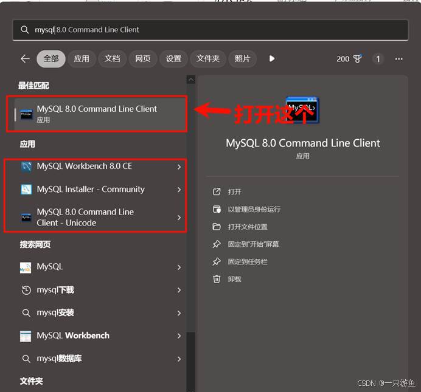
Task: Click the MySQL Installer - Community icon
Action: (26, 189)
